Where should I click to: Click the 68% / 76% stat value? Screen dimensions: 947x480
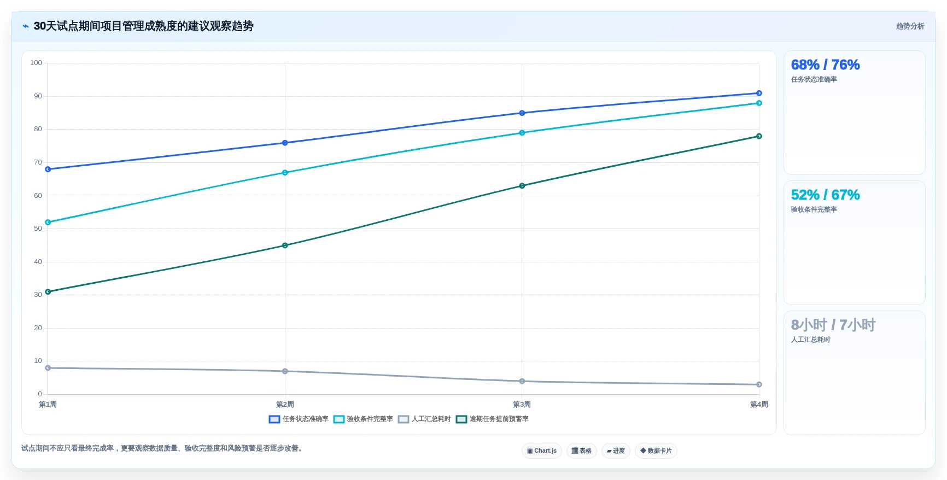[x=825, y=65]
